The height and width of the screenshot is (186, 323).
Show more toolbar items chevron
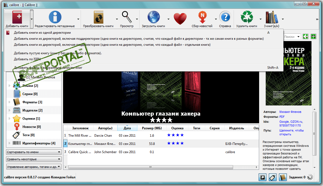317,19
